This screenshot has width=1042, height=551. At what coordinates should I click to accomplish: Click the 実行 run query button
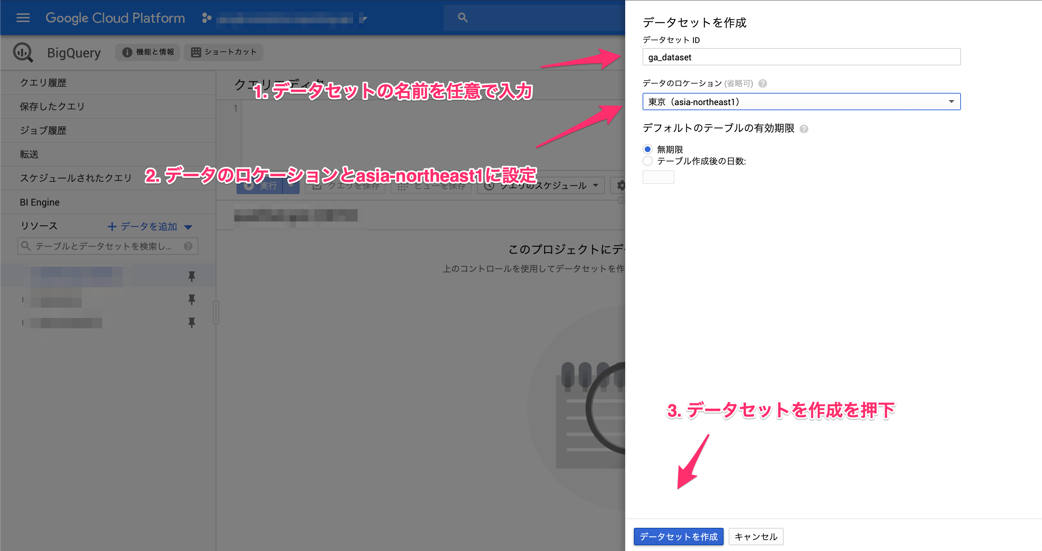click(x=260, y=186)
